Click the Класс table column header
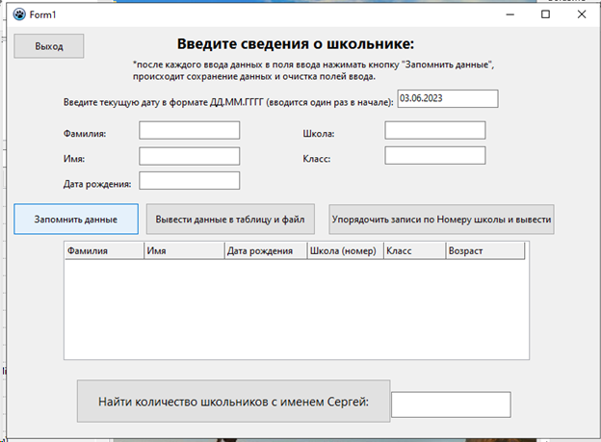This screenshot has height=442, width=601. (415, 250)
